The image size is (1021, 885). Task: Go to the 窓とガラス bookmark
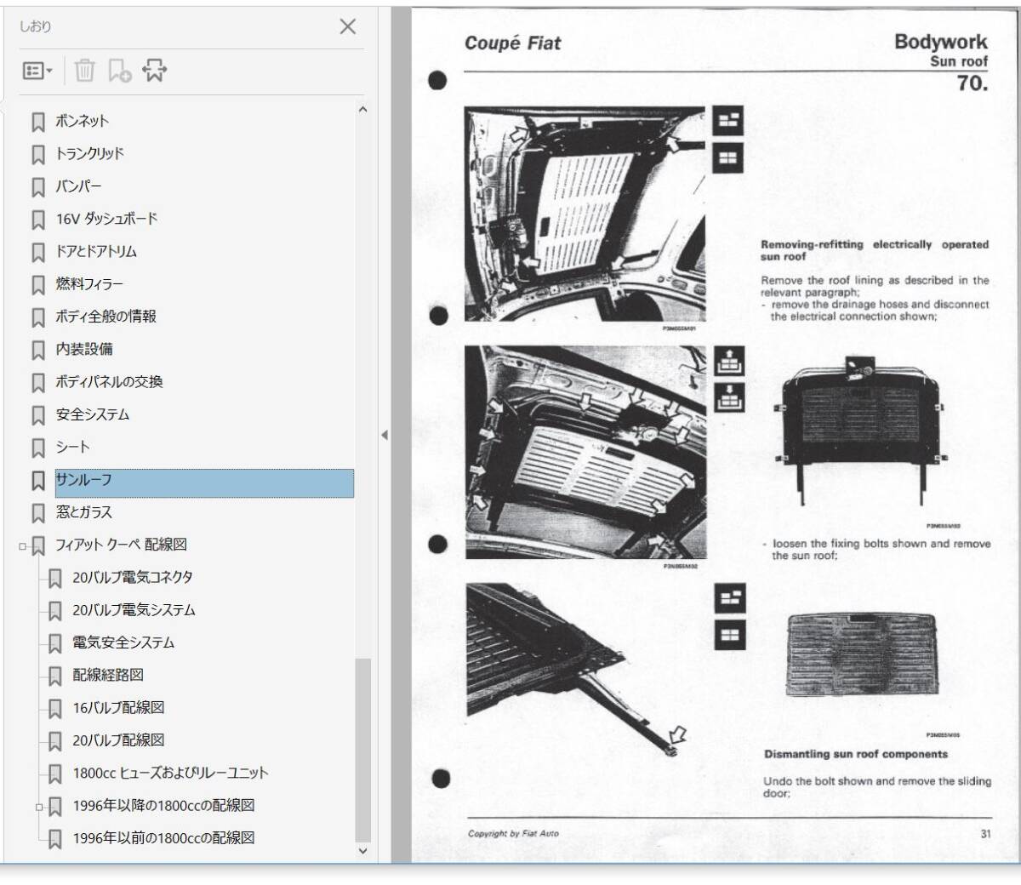click(x=83, y=512)
